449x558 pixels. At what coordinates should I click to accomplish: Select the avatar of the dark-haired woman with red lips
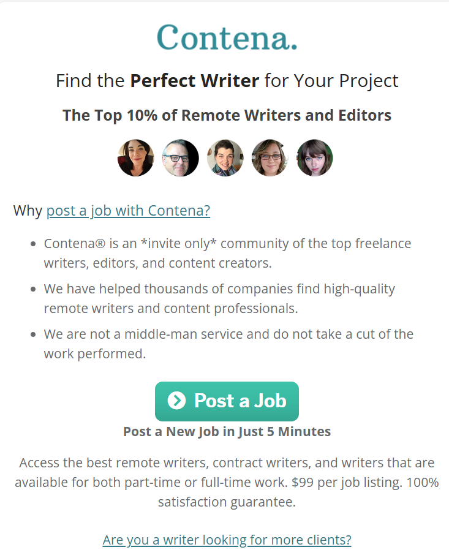pyautogui.click(x=135, y=157)
